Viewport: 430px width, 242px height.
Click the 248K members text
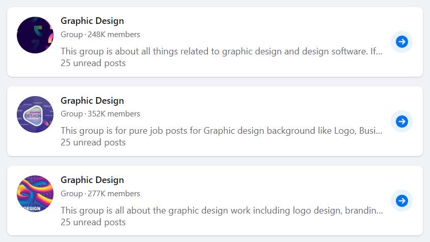114,35
